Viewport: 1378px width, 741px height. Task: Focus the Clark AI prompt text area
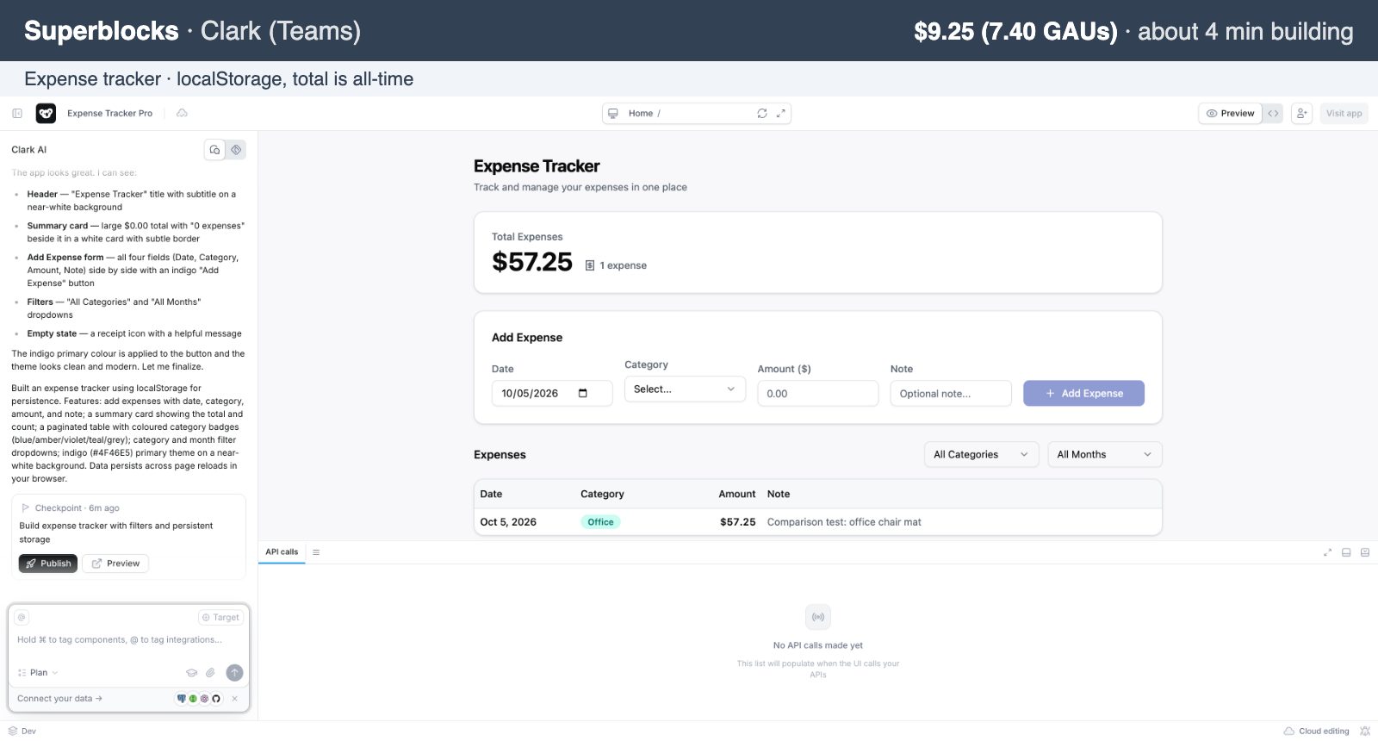pyautogui.click(x=129, y=640)
